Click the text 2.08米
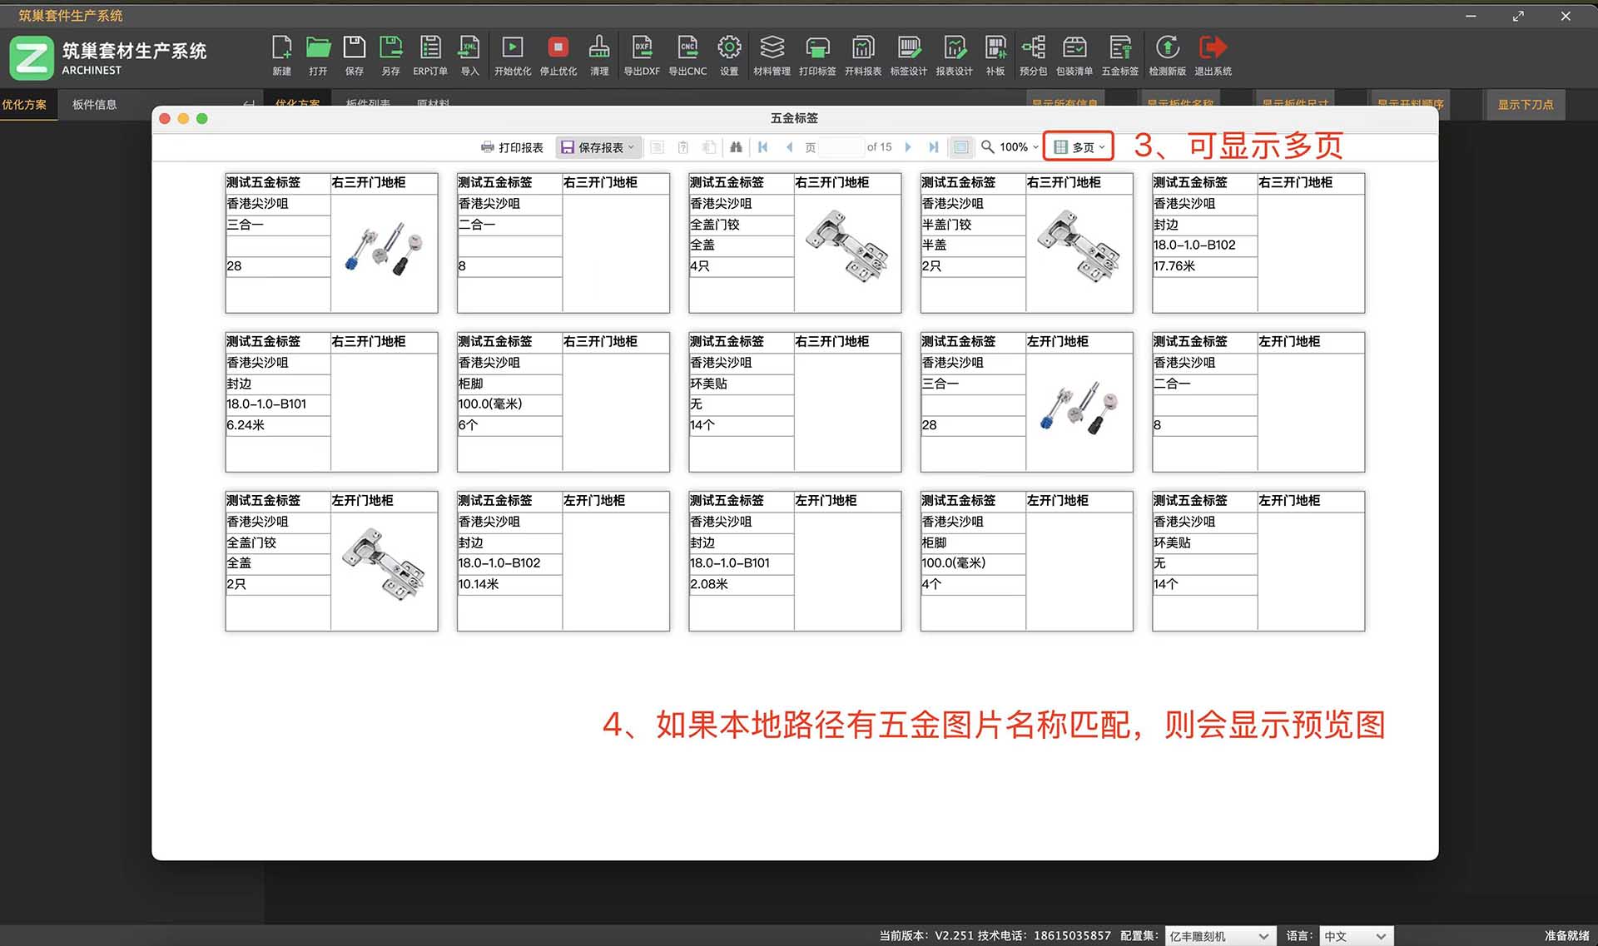This screenshot has height=946, width=1598. tap(709, 584)
